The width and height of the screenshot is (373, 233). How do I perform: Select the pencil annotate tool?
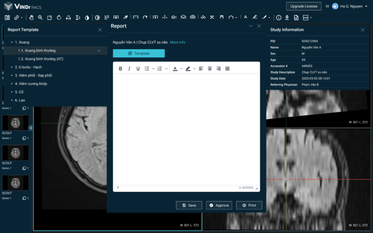pos(255,17)
